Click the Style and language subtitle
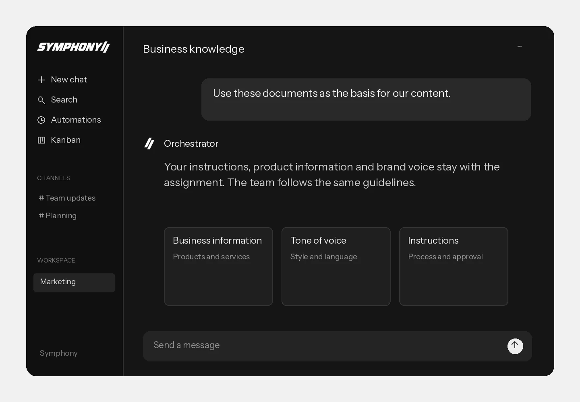580x402 pixels. (x=323, y=256)
